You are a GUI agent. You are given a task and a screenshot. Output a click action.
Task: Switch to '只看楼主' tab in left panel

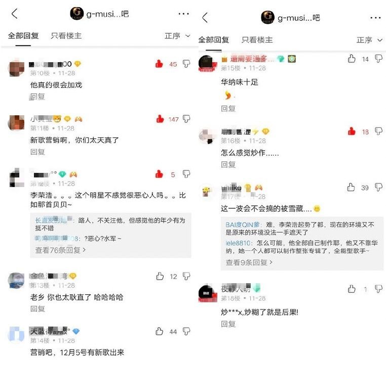(x=66, y=36)
